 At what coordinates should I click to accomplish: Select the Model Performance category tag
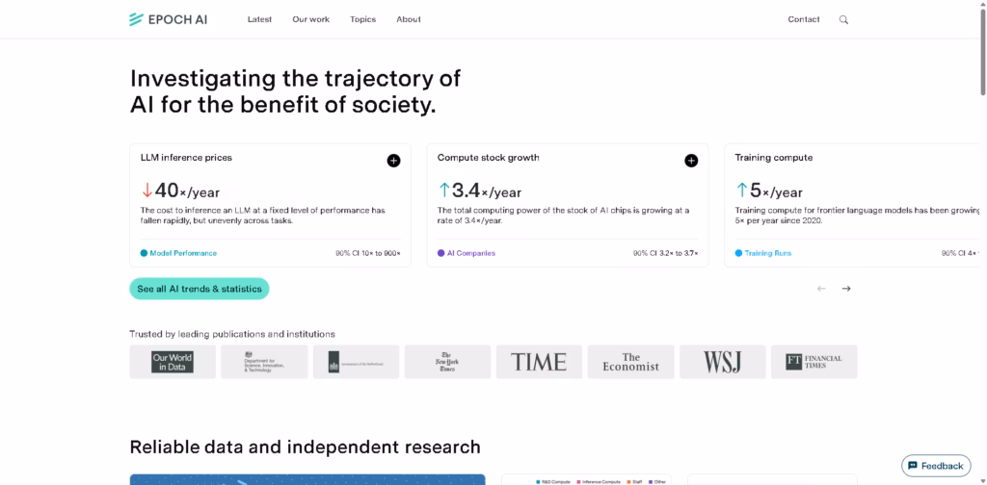[x=178, y=253]
